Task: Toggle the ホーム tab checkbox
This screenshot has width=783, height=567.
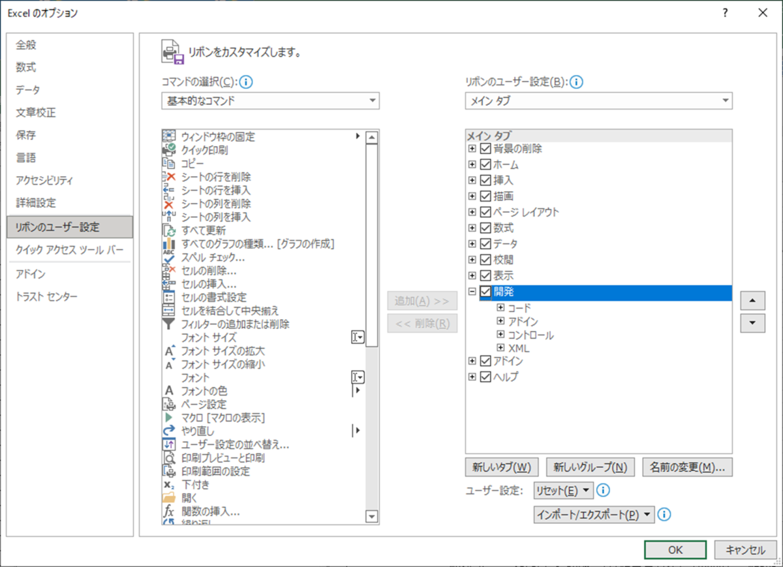Action: [x=485, y=164]
